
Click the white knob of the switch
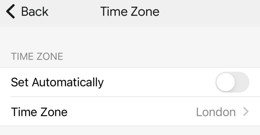pos(225,82)
